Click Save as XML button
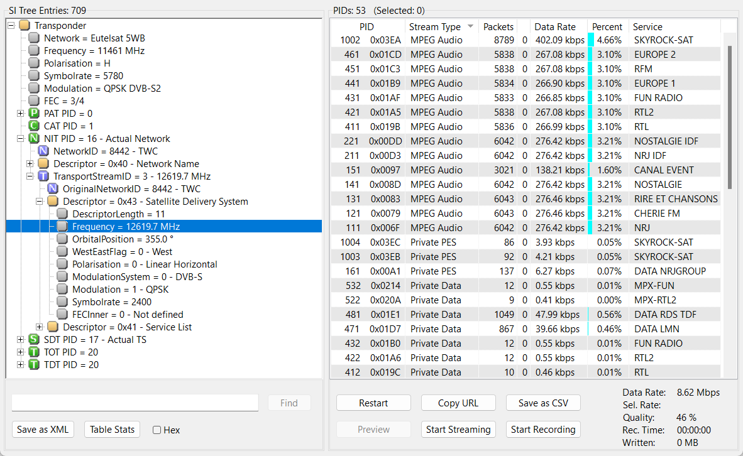The height and width of the screenshot is (456, 743). (43, 430)
